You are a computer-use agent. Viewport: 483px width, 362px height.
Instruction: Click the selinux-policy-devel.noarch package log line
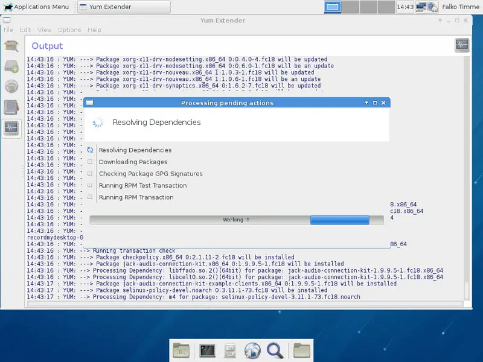point(177,290)
